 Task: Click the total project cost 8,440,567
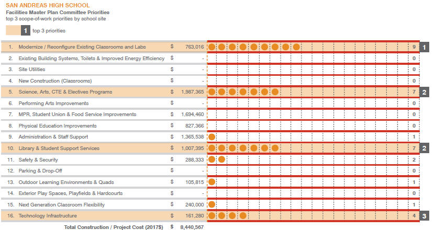click(x=192, y=227)
